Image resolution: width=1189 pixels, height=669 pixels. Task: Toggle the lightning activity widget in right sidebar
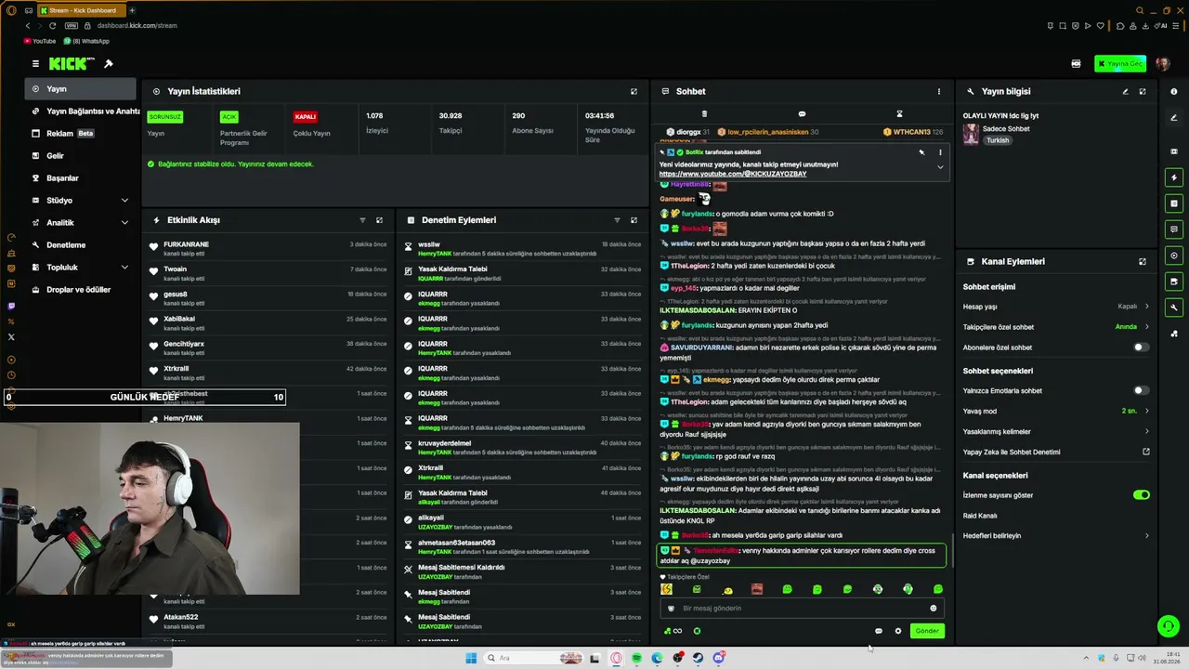1174,177
